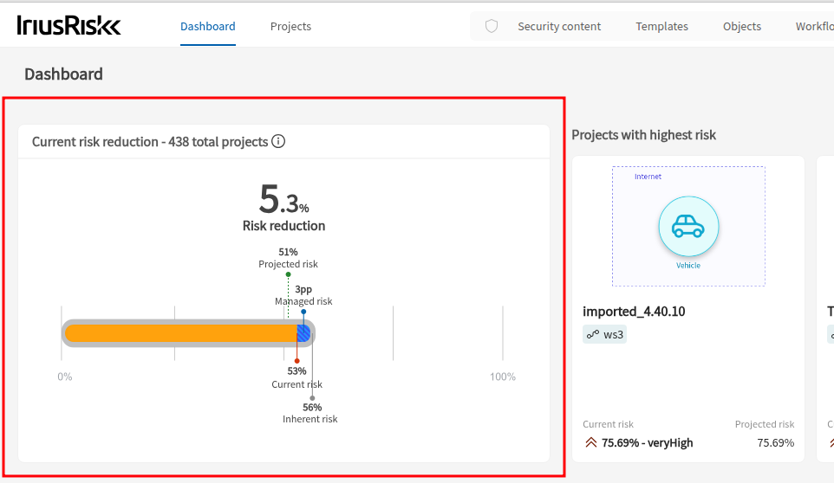Viewport: 834px width, 483px height.
Task: Click the 3pp Managed risk label
Action: click(303, 295)
